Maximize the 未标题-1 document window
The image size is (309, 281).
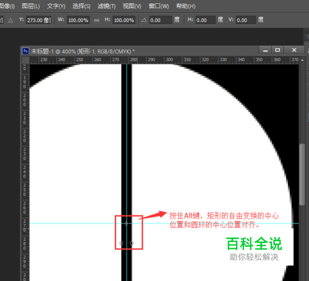click(x=277, y=50)
